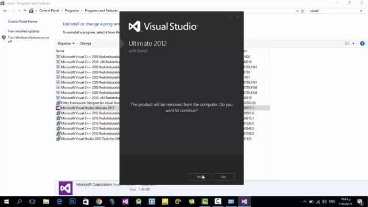Viewport: 368px width, 207px height.
Task: Open the yellow sticky notes taskbar icon
Action: pyautogui.click(x=165, y=202)
